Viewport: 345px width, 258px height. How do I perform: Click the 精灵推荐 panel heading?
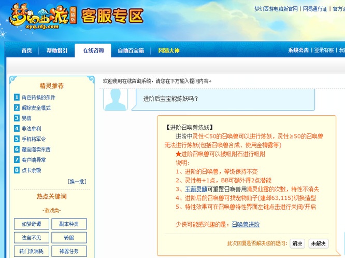tap(52, 86)
